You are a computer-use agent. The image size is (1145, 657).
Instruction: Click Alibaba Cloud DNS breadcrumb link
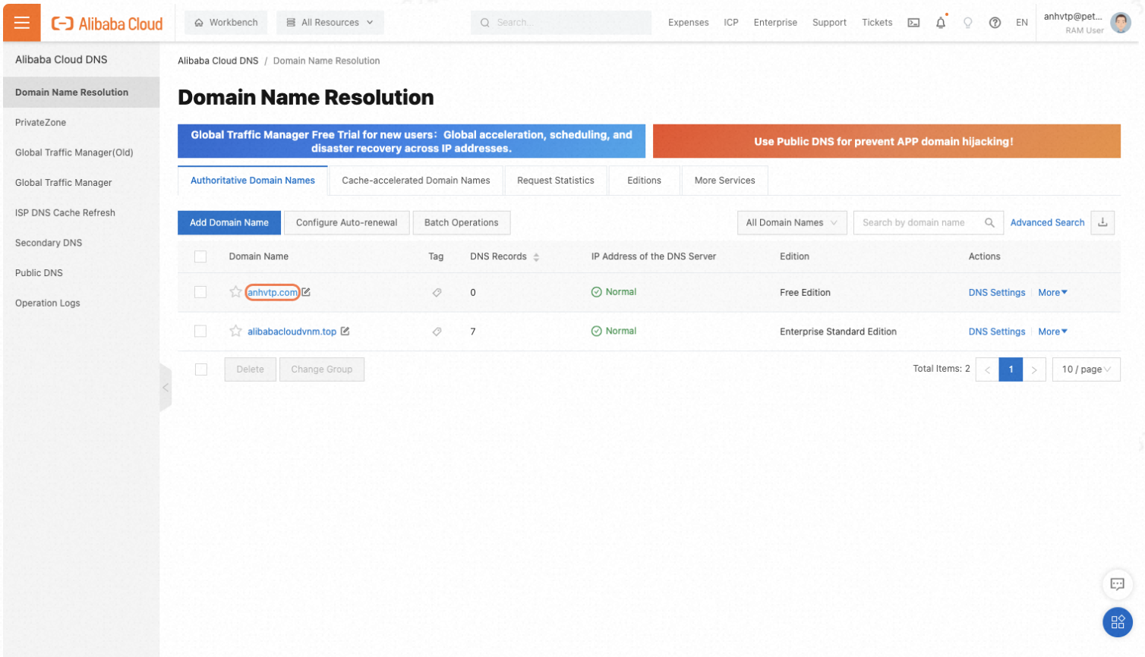[x=218, y=61]
